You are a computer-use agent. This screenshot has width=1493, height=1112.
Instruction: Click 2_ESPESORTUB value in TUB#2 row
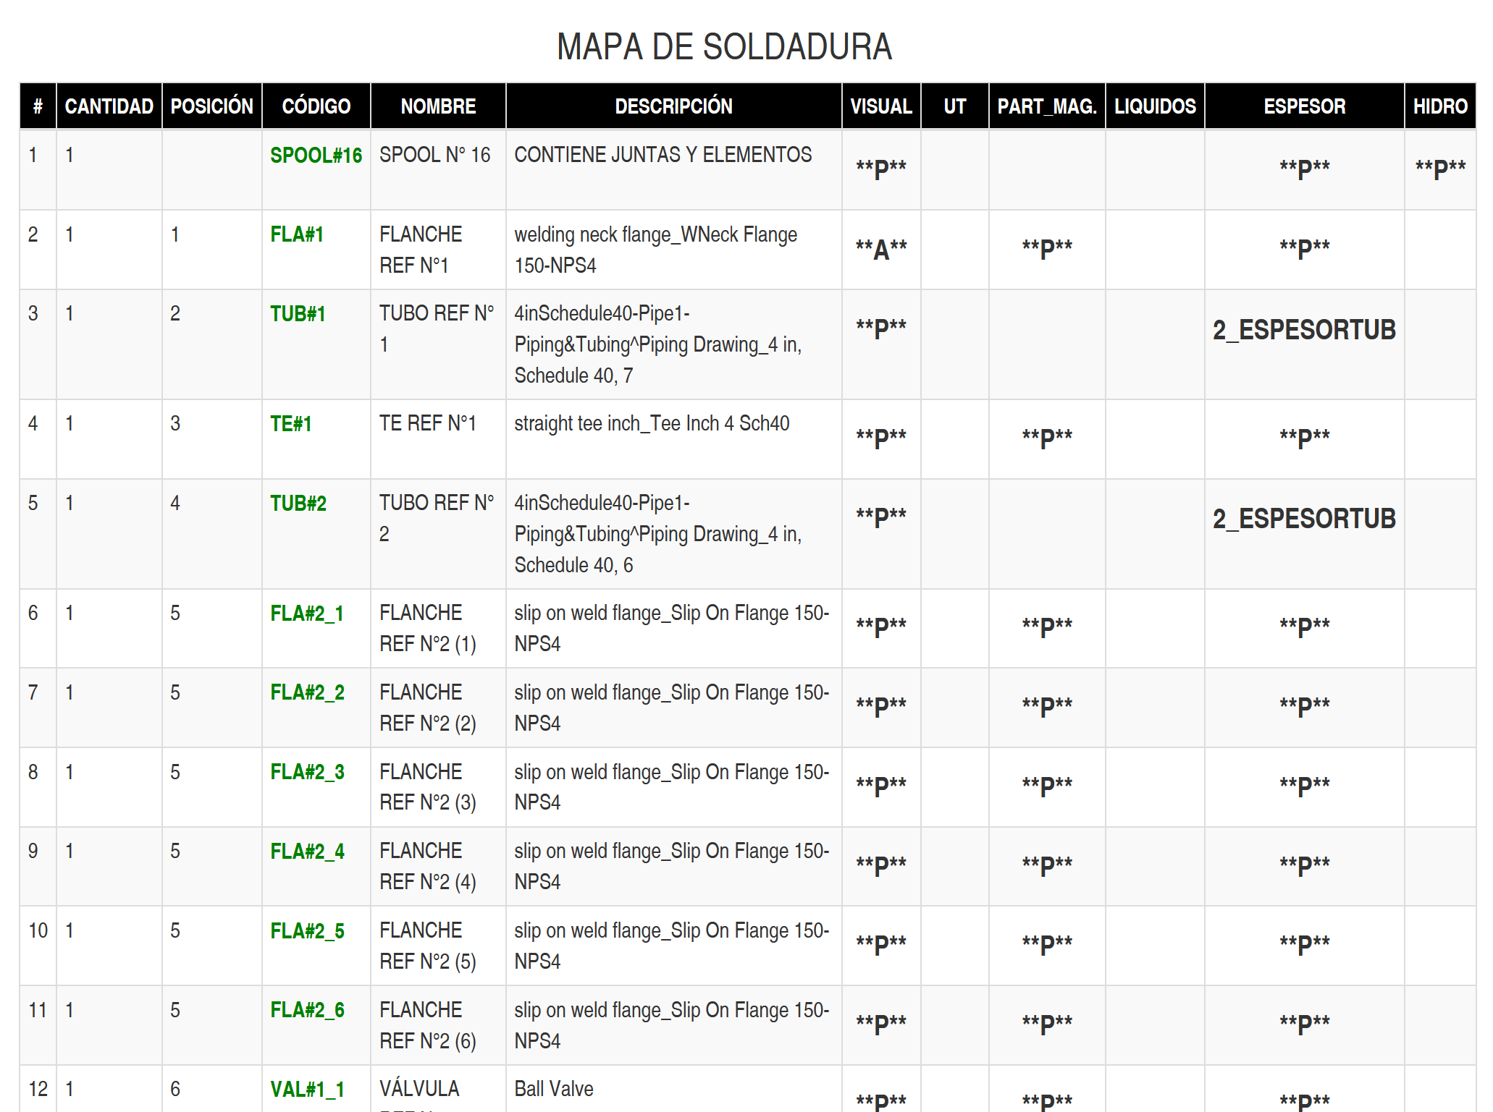[1304, 519]
